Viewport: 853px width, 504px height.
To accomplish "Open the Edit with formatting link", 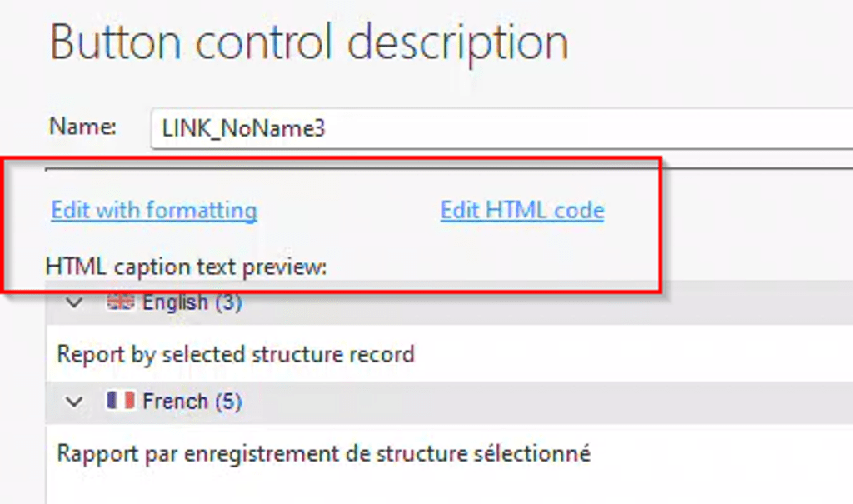I will click(x=154, y=210).
